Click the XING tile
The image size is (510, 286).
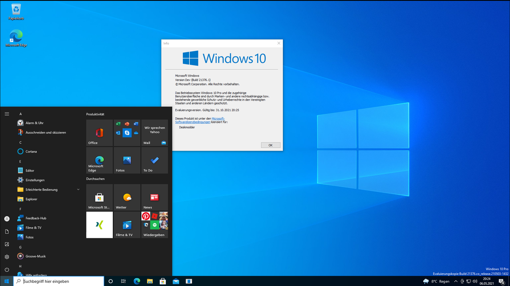(100, 225)
